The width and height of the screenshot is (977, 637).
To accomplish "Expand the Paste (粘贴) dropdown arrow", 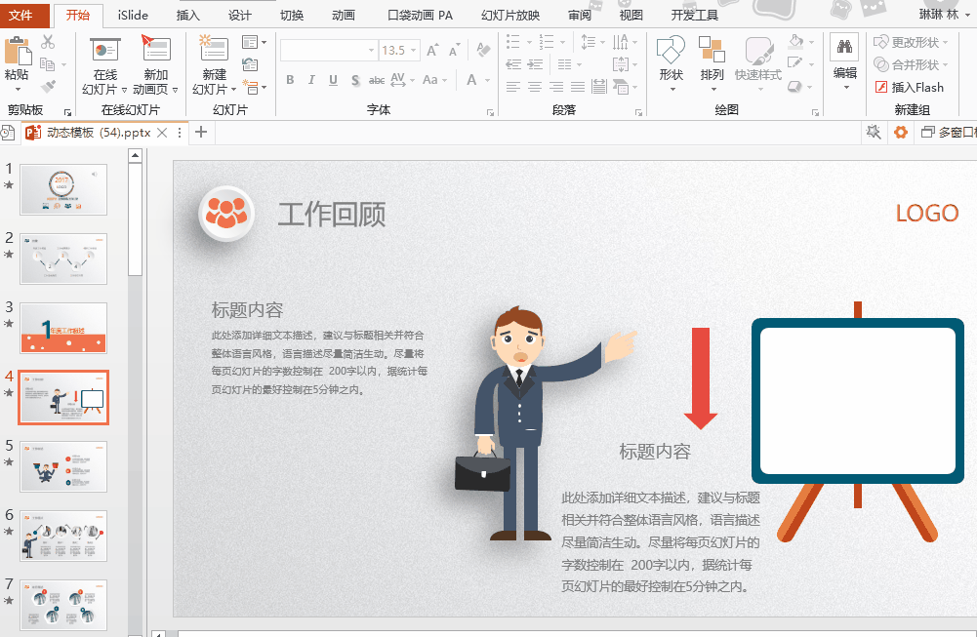I will [18, 89].
